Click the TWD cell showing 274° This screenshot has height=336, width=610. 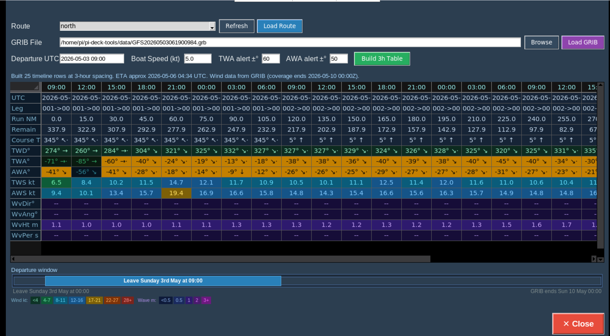(x=56, y=151)
